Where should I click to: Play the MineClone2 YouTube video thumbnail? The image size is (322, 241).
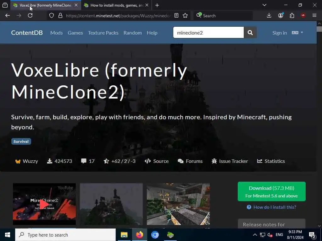[x=44, y=204]
